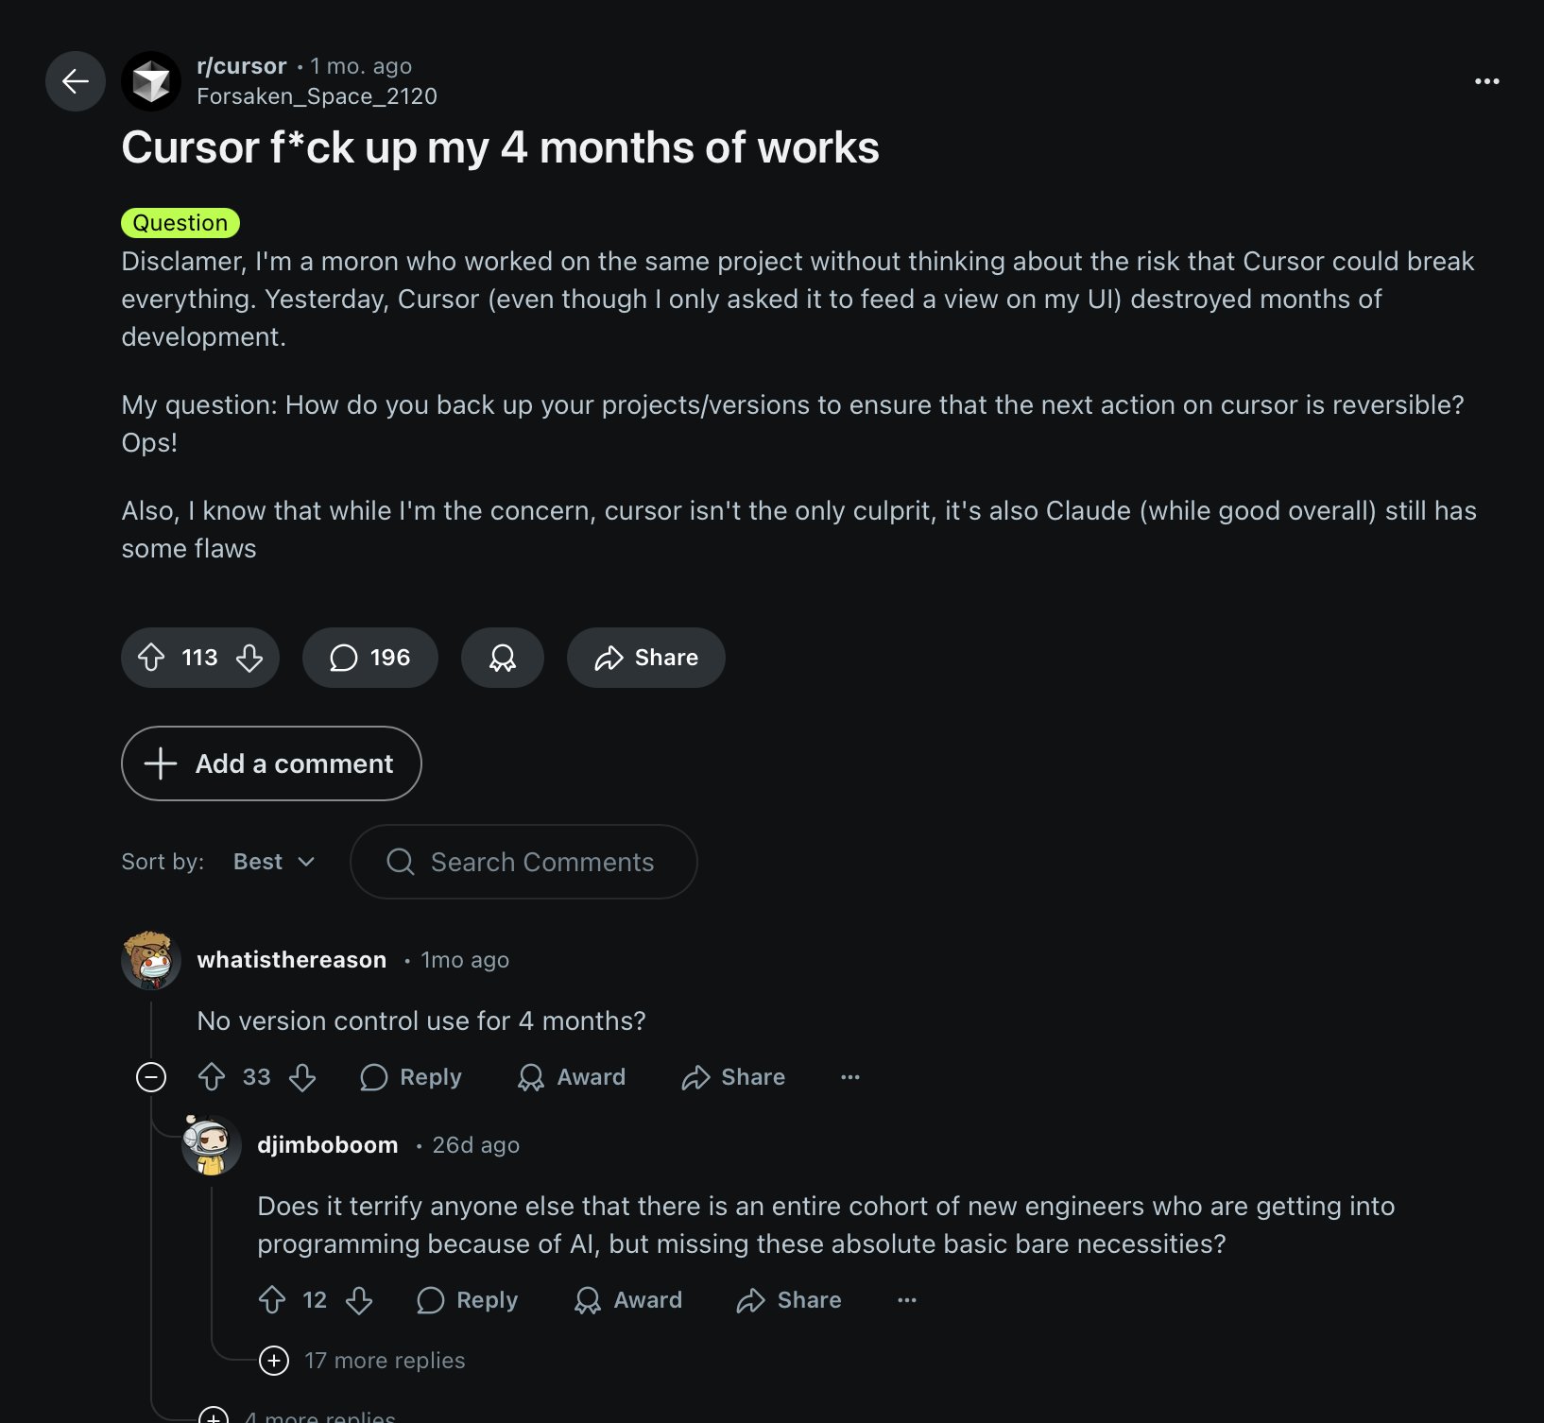1544x1423 pixels.
Task: Upvote whatisthereason's comment
Action: 212,1077
